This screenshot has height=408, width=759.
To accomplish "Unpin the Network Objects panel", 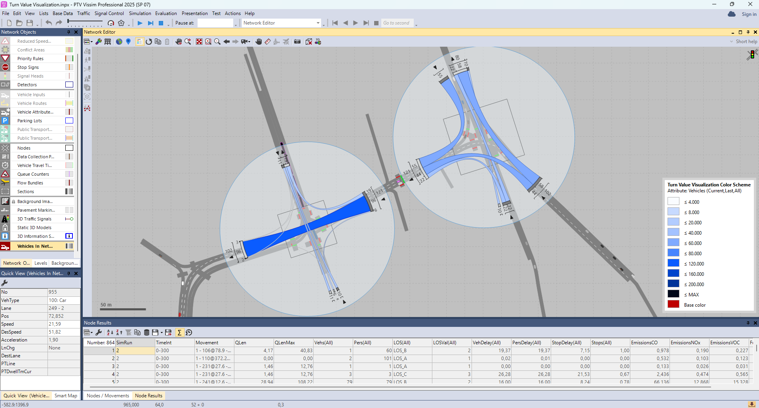I will tap(68, 32).
